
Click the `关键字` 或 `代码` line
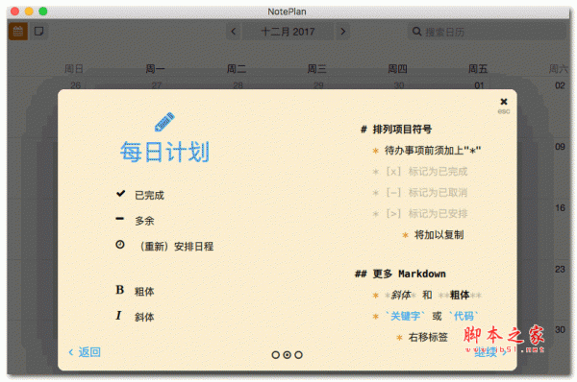[x=425, y=316]
